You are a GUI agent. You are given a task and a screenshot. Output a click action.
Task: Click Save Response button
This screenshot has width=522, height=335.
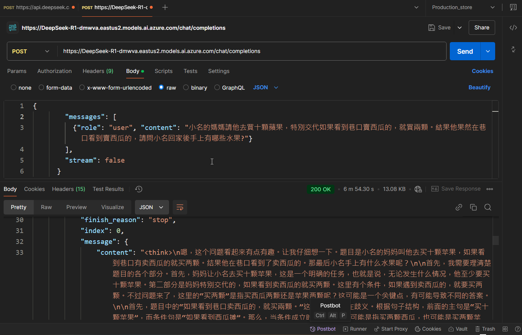click(456, 189)
